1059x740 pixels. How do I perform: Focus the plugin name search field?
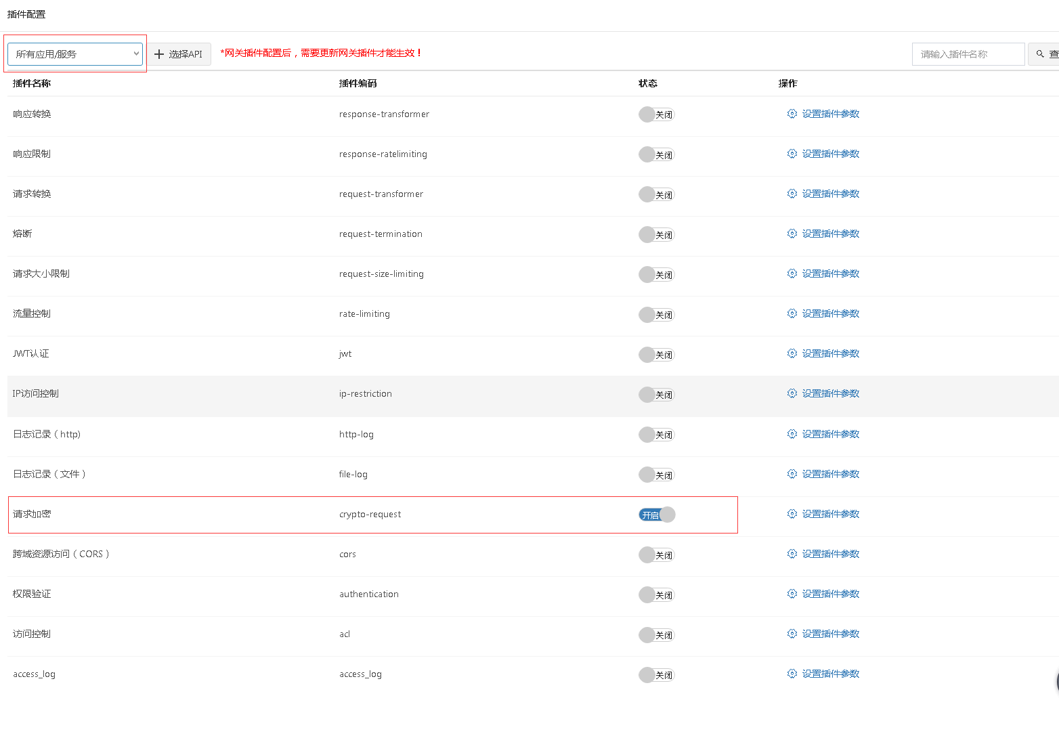tap(968, 54)
